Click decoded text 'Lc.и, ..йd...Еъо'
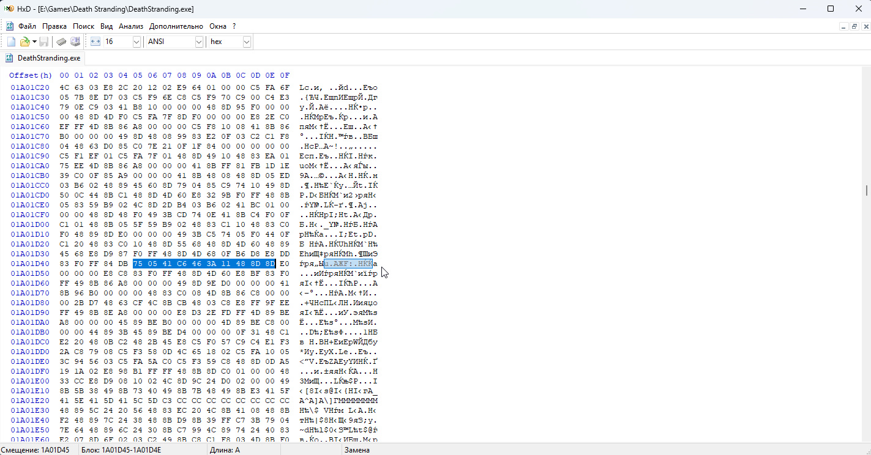Screen dimensions: 871x455 point(338,87)
